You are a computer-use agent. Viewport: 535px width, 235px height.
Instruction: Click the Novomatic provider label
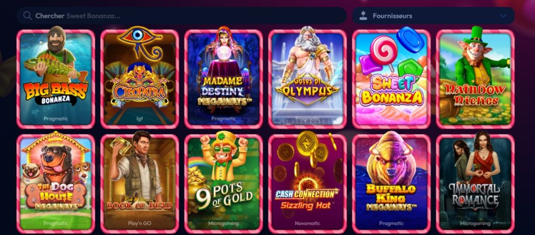click(307, 224)
